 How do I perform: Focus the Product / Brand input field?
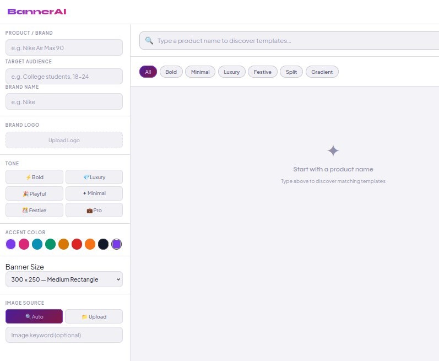(x=64, y=47)
